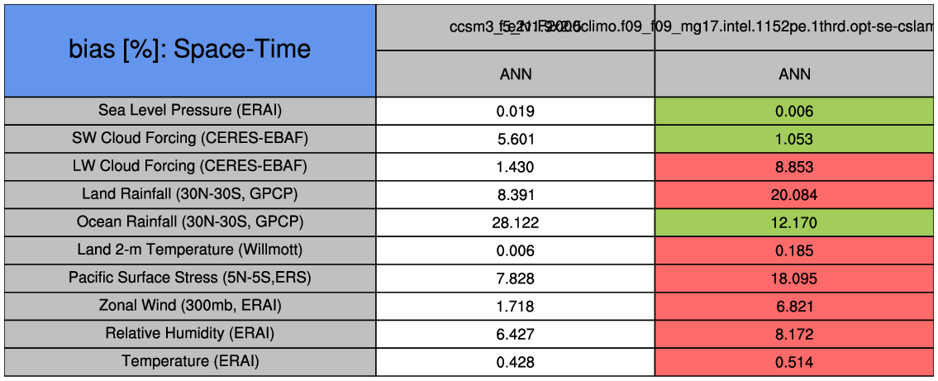Select the Sea Level Pressure (ERAI) row label

(190, 111)
